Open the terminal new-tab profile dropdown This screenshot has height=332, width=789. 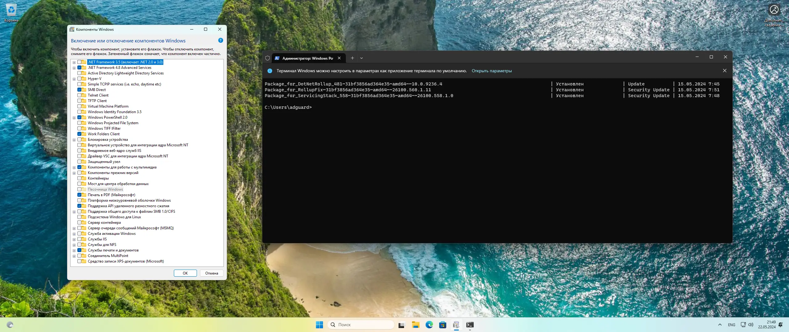point(362,58)
